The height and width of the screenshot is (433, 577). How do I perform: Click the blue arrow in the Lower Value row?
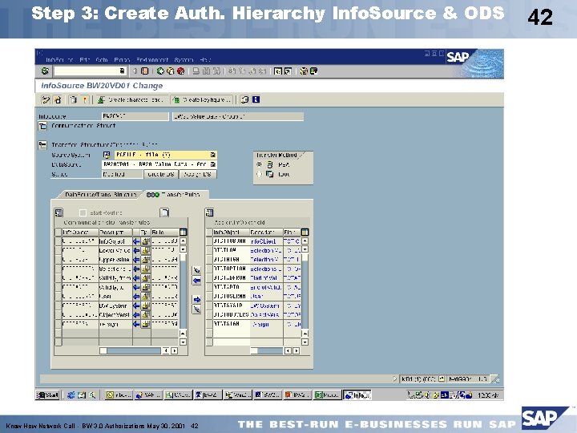click(136, 250)
